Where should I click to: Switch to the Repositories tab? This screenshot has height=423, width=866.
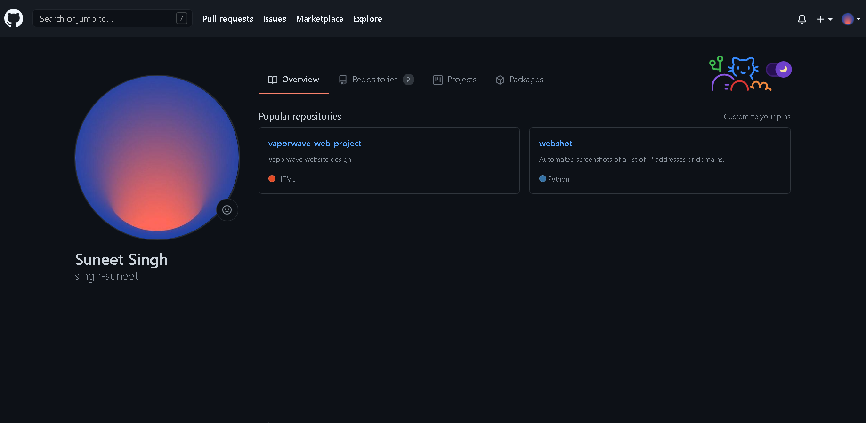click(x=375, y=80)
